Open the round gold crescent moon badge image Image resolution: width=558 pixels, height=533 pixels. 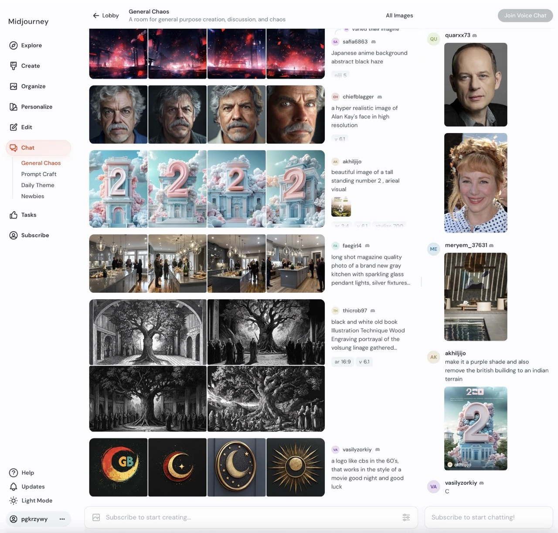(x=236, y=468)
